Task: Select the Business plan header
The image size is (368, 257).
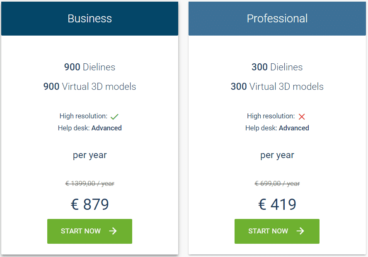Action: coord(90,18)
